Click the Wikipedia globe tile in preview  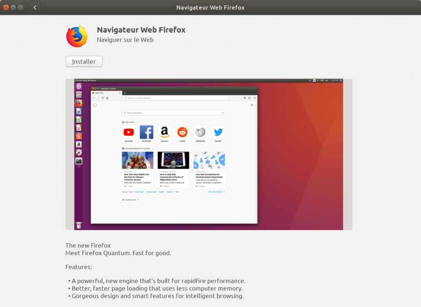pos(200,132)
